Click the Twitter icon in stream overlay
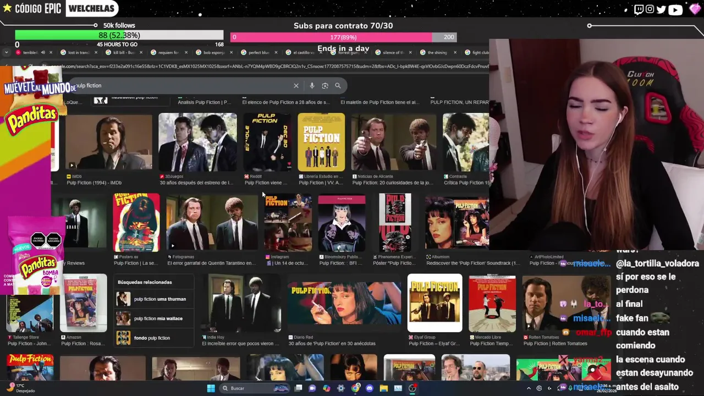 coord(661,9)
